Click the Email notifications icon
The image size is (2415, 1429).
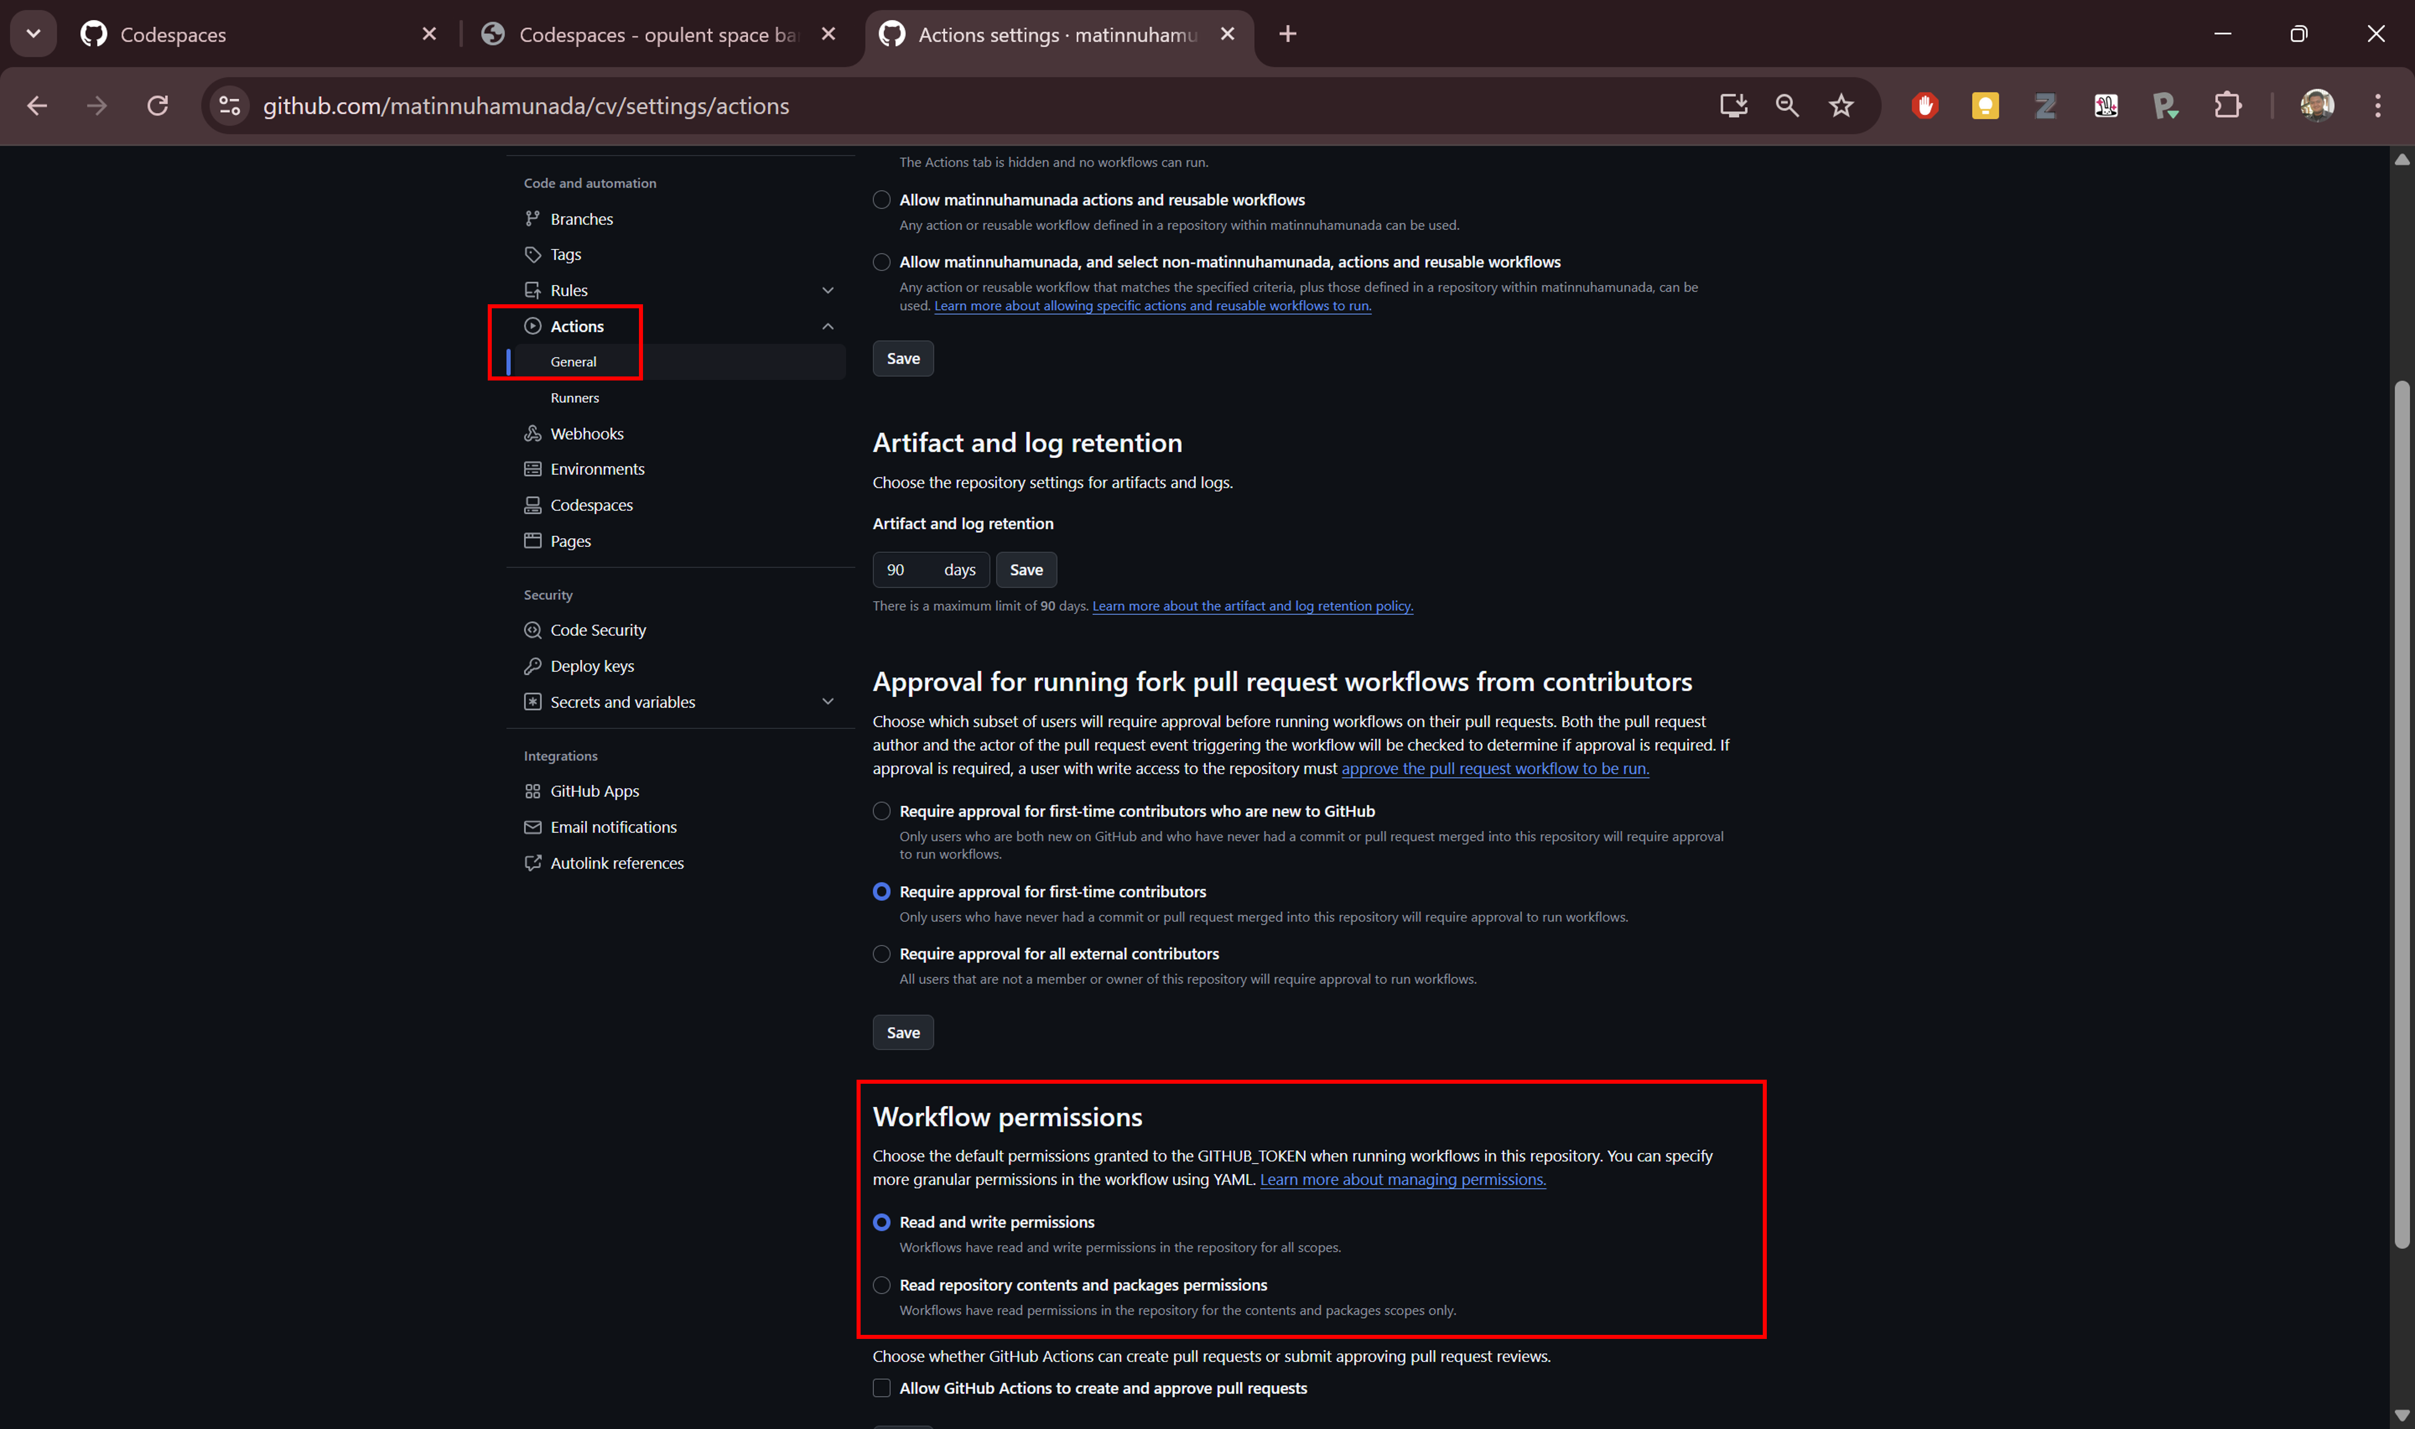click(534, 827)
